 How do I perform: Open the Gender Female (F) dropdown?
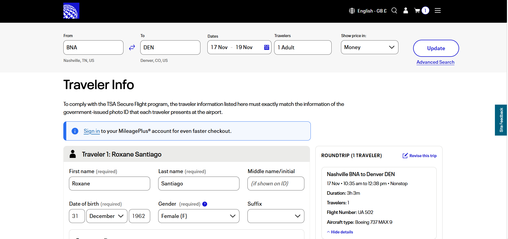coord(199,216)
